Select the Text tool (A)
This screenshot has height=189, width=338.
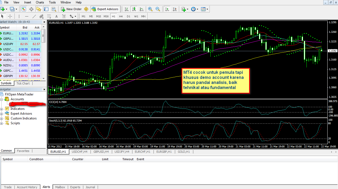[x=56, y=16]
